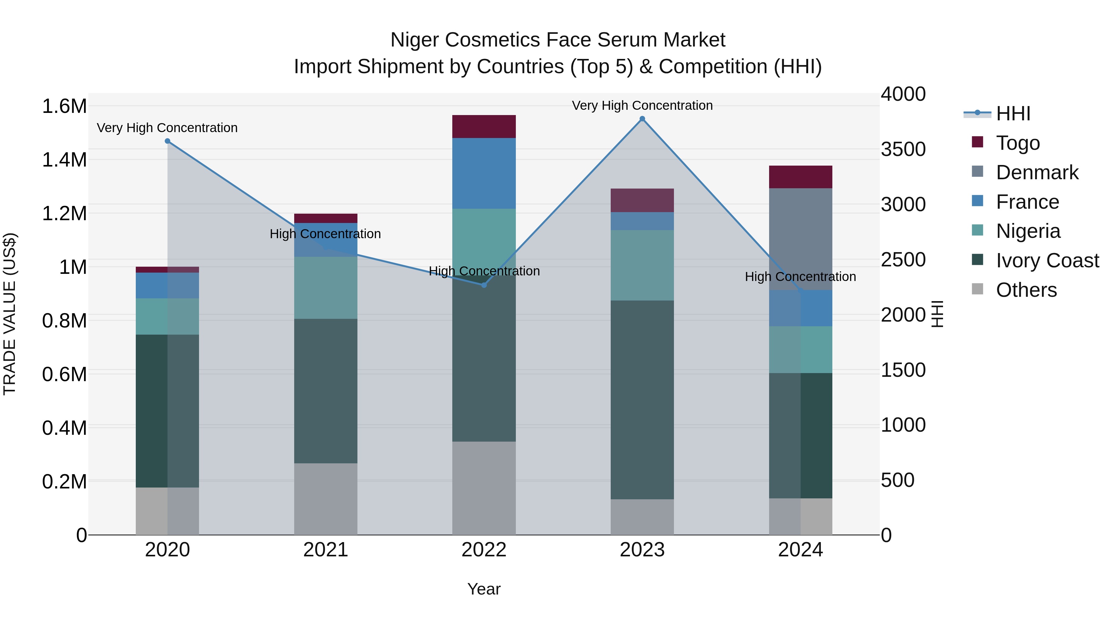This screenshot has width=1116, height=628.
Task: Click the 2024 Nigeria bar segment
Action: tap(801, 350)
